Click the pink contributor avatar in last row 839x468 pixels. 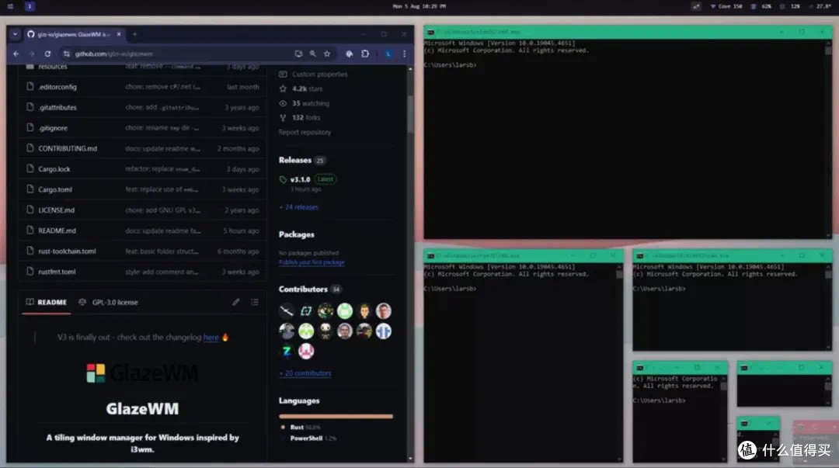(306, 352)
